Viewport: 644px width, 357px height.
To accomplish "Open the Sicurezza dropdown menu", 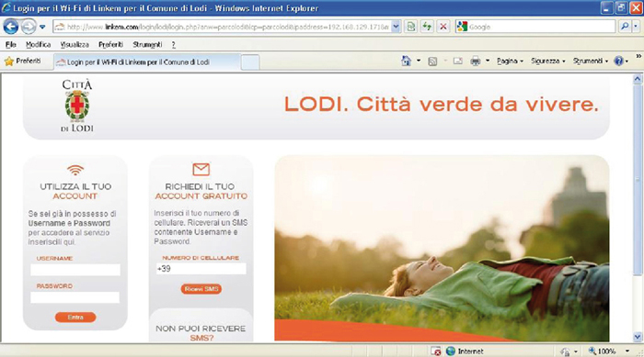I will point(548,61).
